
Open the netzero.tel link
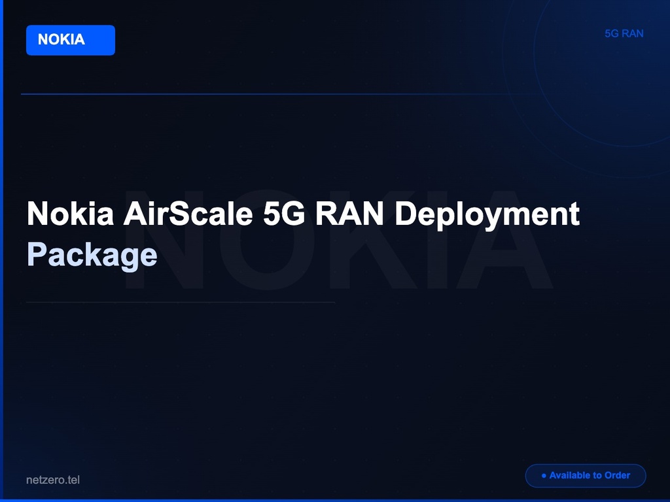point(52,479)
